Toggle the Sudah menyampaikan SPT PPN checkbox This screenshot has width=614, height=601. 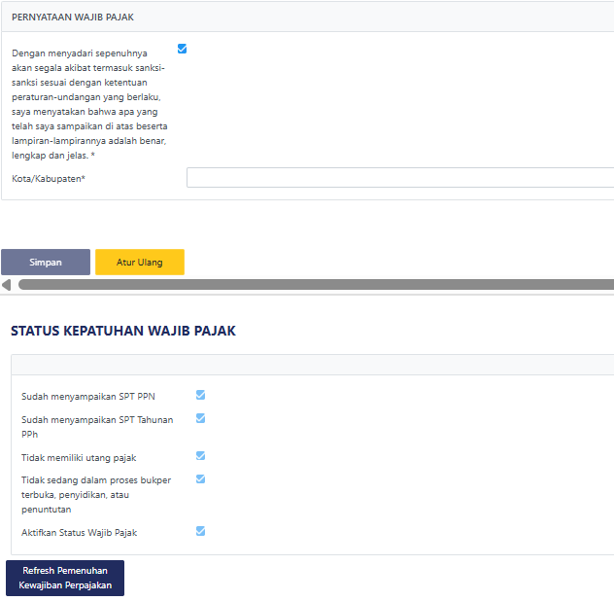click(x=200, y=395)
